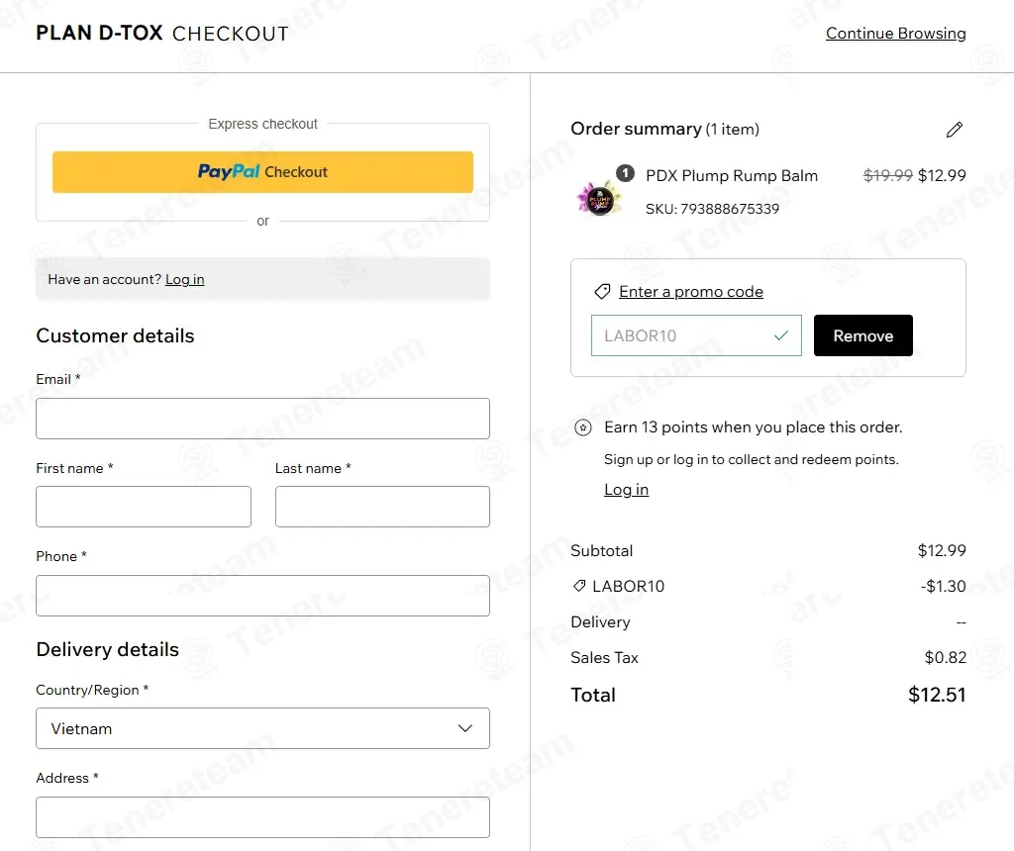Viewport: 1014px width, 851px height.
Task: Open the PDX Plump Rump Balm thumbnail
Action: coord(599,198)
